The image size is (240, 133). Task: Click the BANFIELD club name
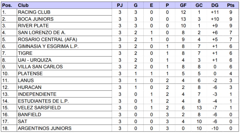(x=29, y=115)
